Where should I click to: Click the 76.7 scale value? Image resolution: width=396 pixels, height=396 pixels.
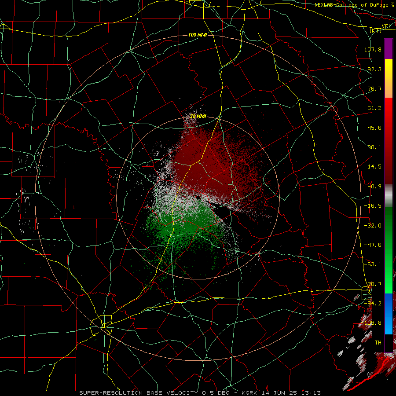click(x=374, y=88)
